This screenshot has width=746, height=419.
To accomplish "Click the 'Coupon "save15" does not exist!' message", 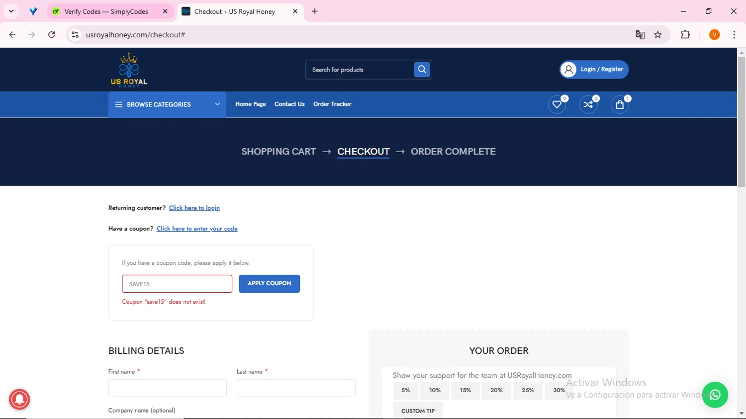I will [164, 302].
